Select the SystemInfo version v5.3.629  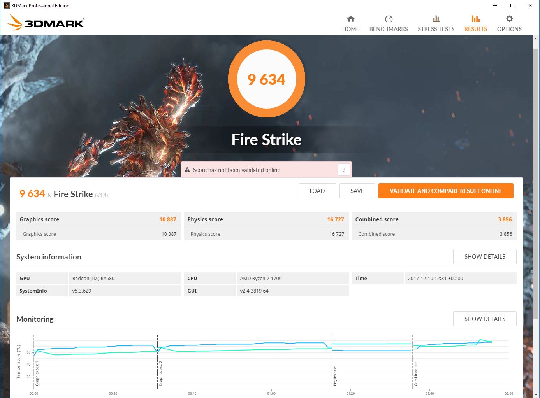(x=82, y=291)
